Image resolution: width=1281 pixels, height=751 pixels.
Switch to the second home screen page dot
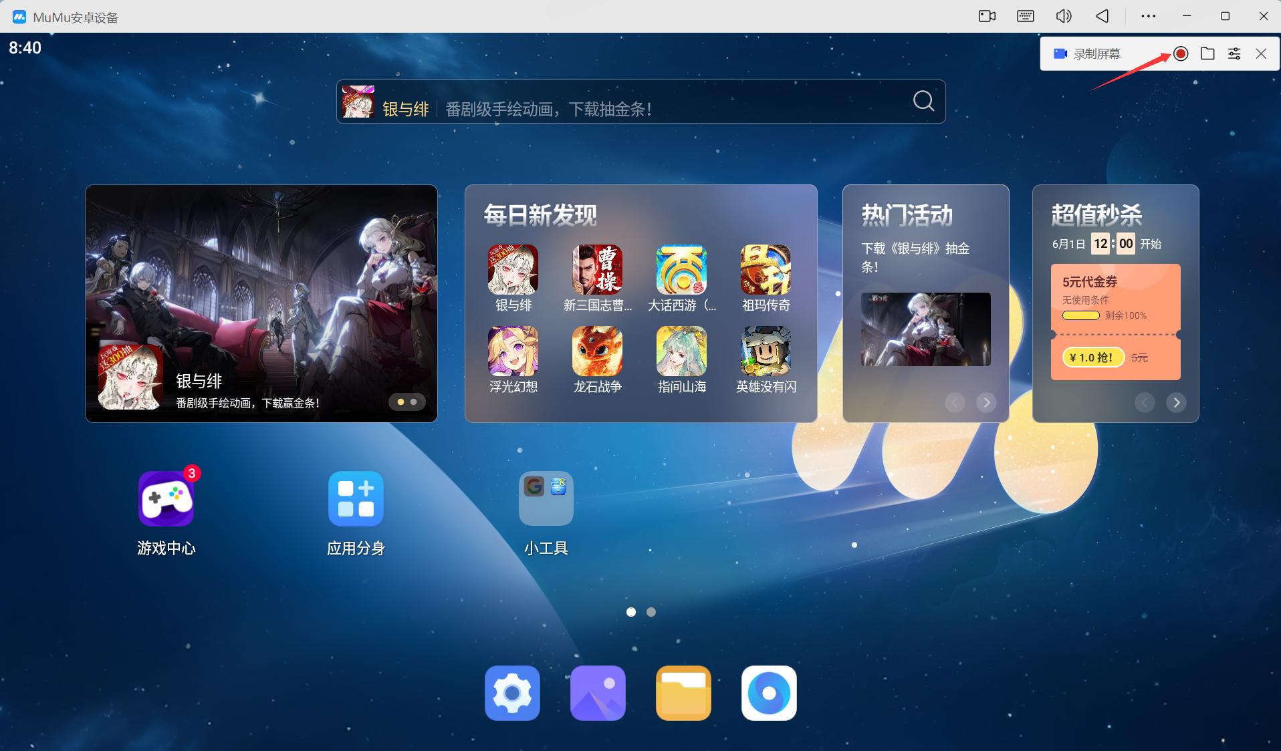(651, 612)
